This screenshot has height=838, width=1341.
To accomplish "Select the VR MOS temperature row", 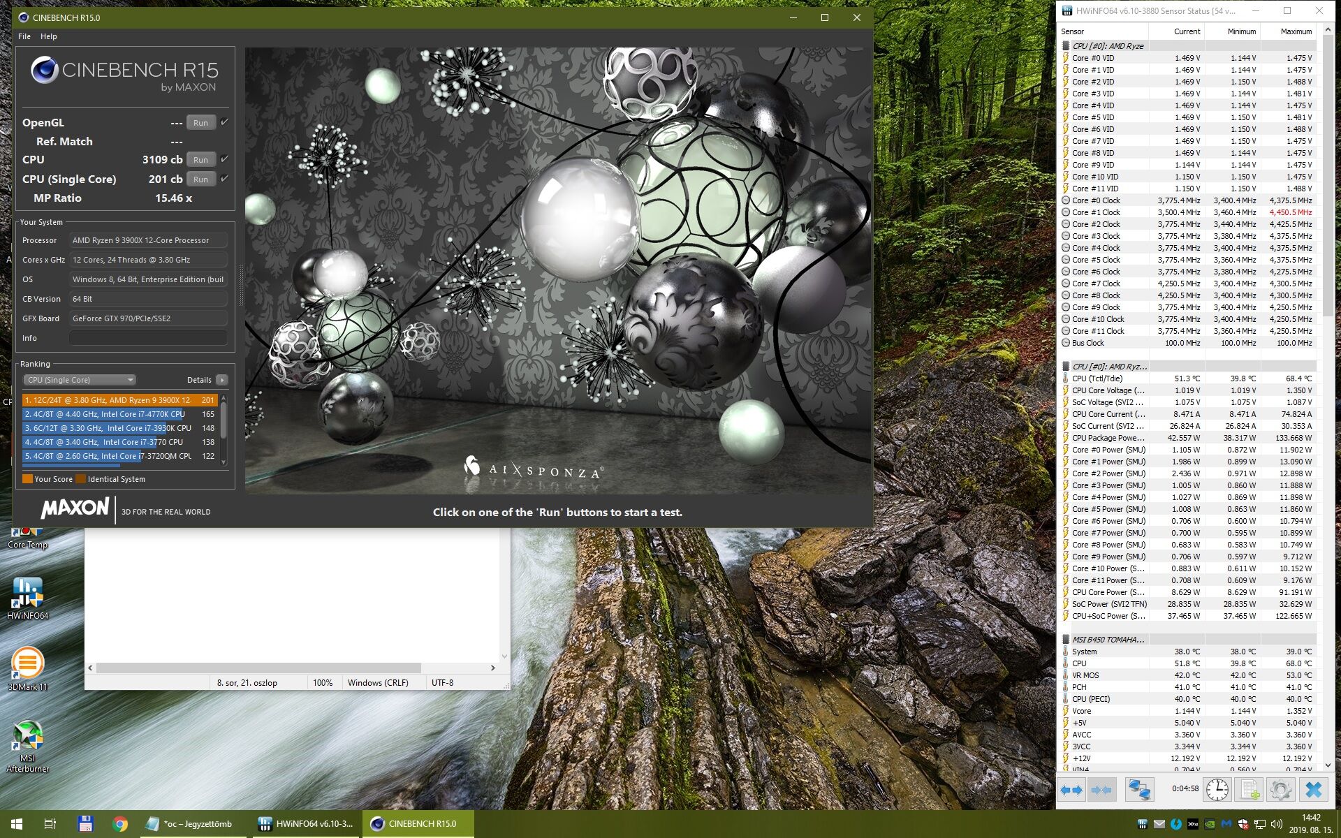I will tap(1188, 675).
